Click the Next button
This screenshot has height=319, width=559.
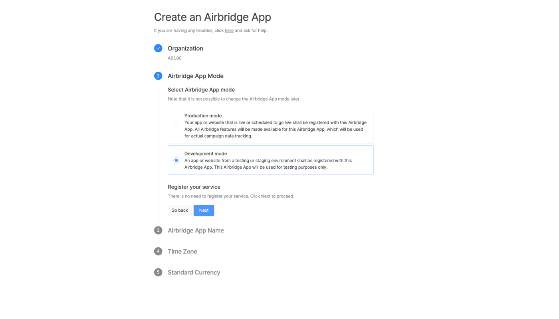pos(204,211)
